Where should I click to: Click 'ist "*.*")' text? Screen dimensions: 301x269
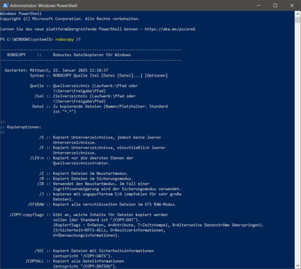(x=65, y=112)
